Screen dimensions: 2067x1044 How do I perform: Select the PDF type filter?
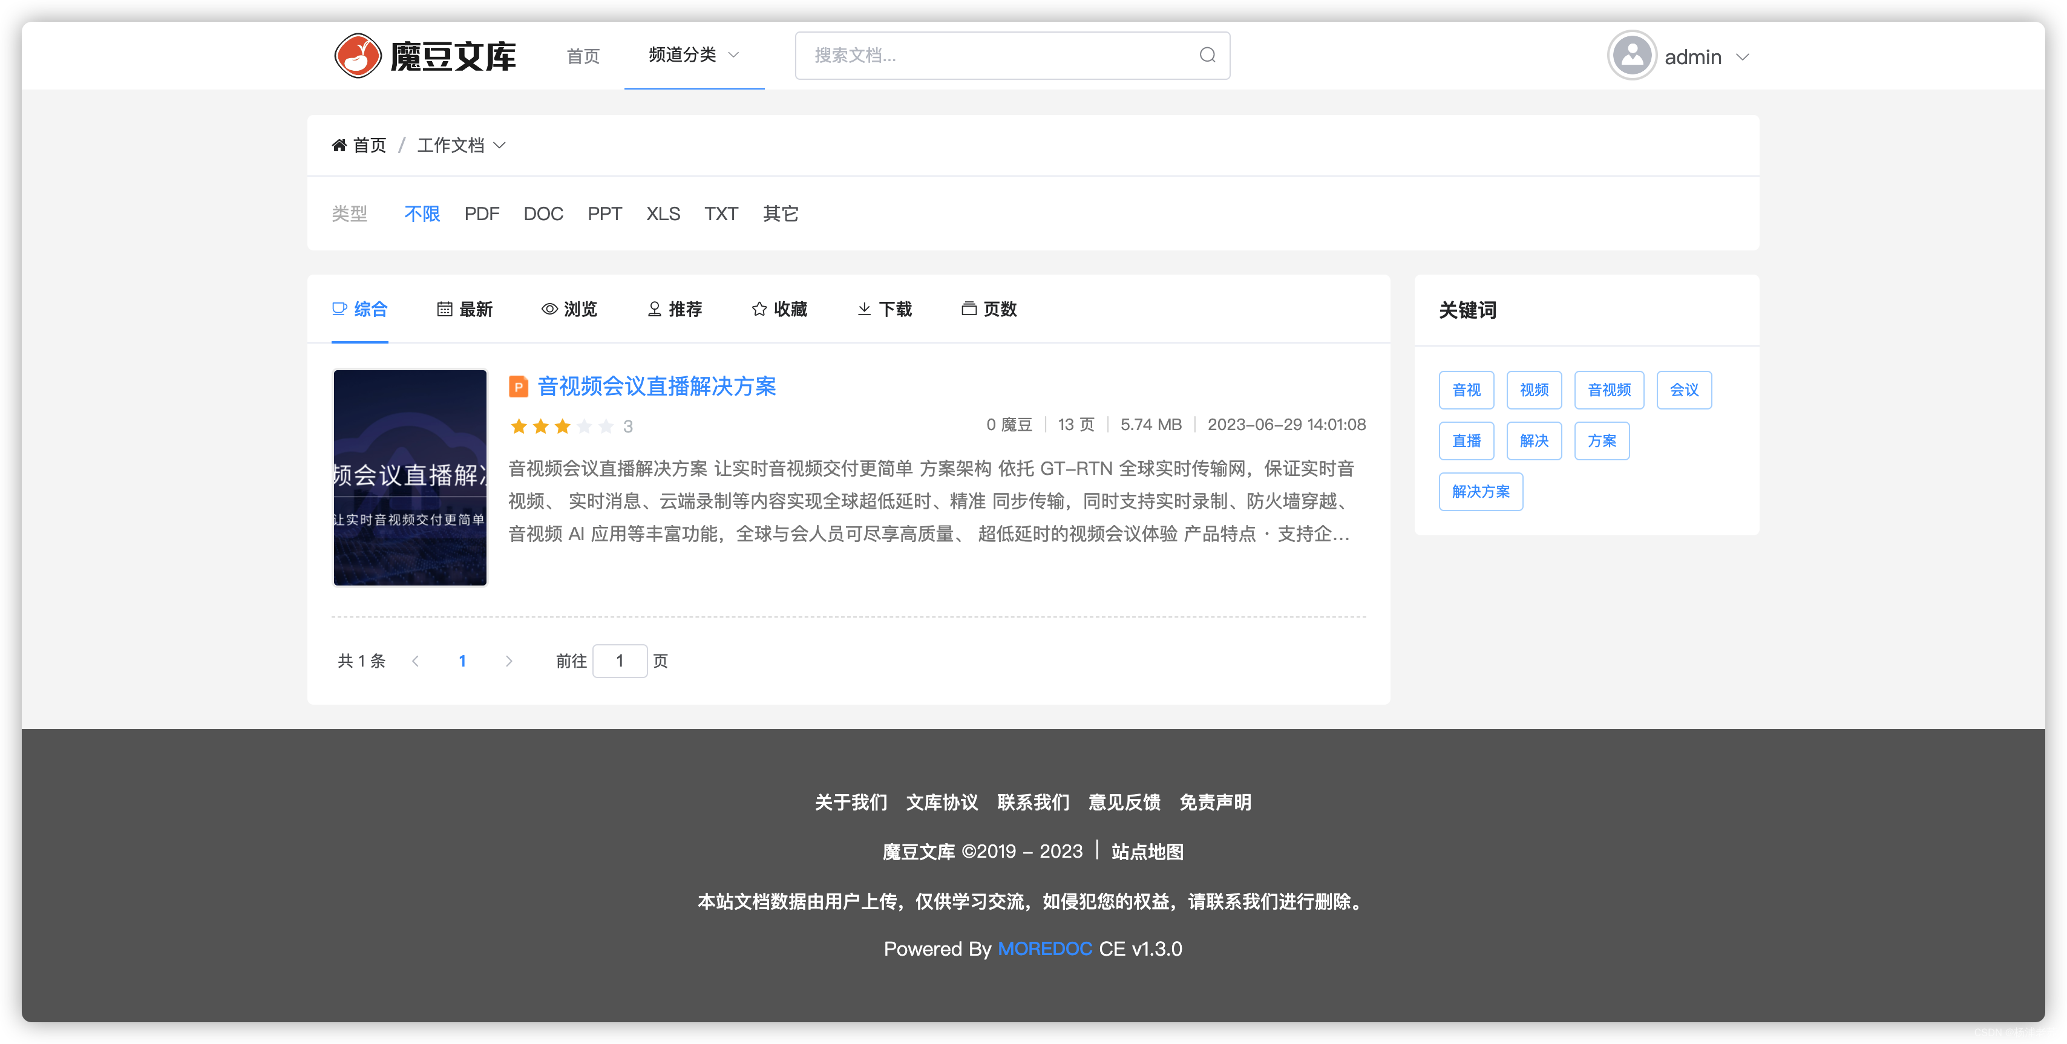pos(482,214)
